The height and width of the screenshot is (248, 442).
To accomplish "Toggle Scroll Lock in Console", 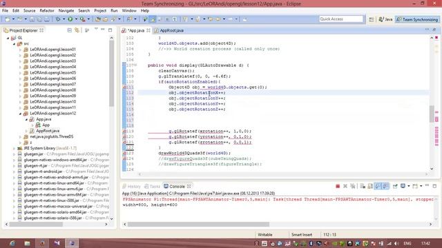I will pos(370,186).
